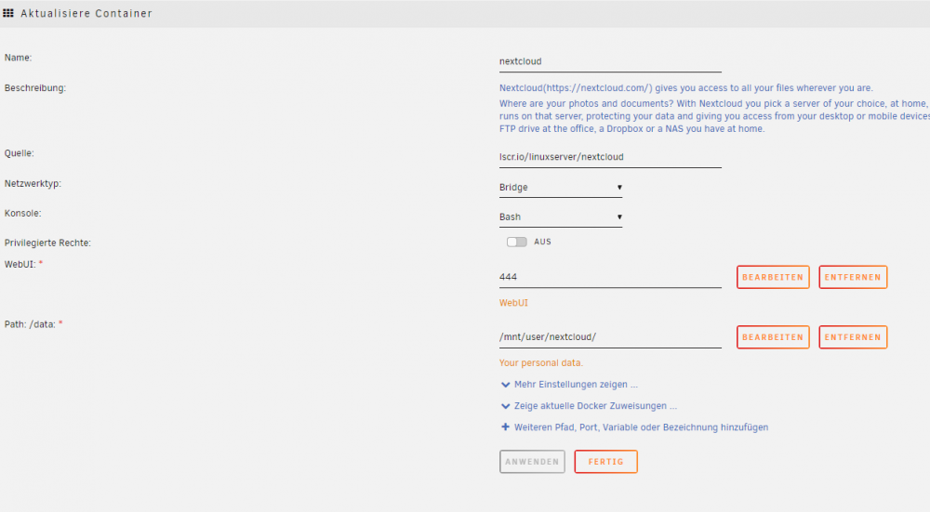Click Bearbeiten for WebUI port
The height and width of the screenshot is (512, 930).
[x=773, y=277]
